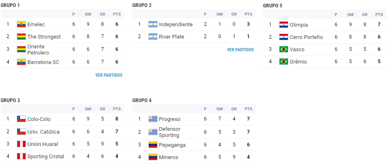Image resolution: width=389 pixels, height=164 pixels.
Task: Click the Vasco Brazil flag icon
Action: click(x=284, y=49)
